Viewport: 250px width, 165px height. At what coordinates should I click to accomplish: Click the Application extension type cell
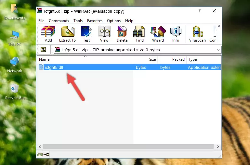(x=204, y=67)
